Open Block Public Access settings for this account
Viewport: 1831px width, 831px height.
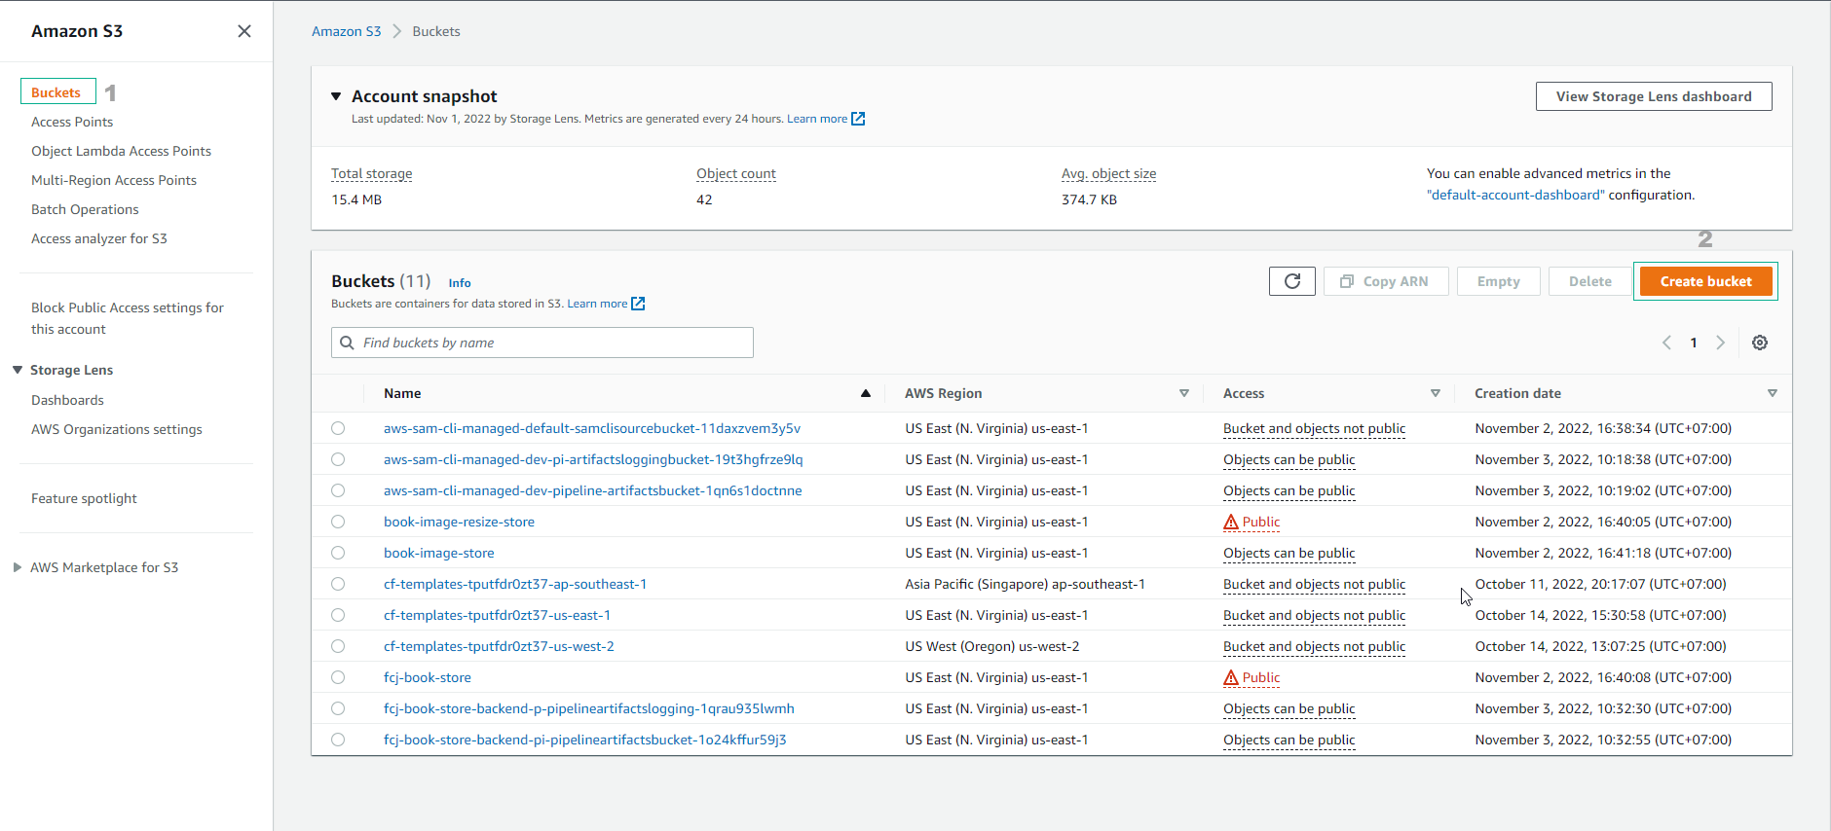click(128, 318)
